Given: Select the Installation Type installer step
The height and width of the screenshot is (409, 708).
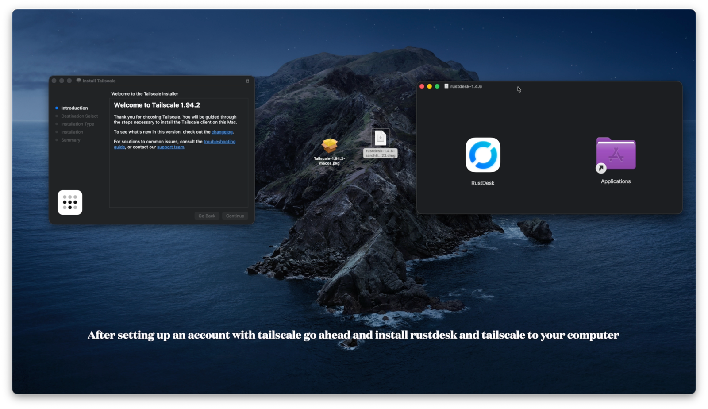Looking at the screenshot, I should (x=78, y=124).
